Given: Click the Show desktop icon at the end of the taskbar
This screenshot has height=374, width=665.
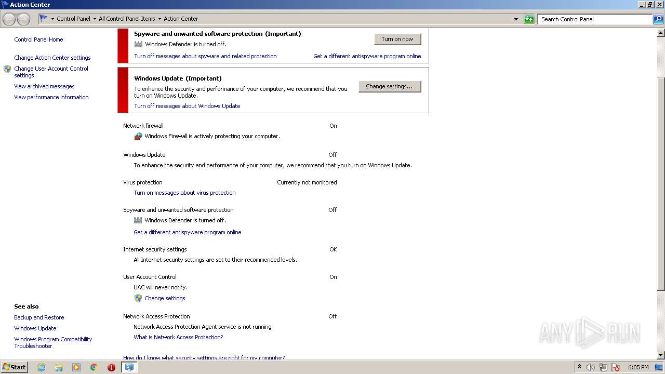Looking at the screenshot, I should tap(659, 367).
